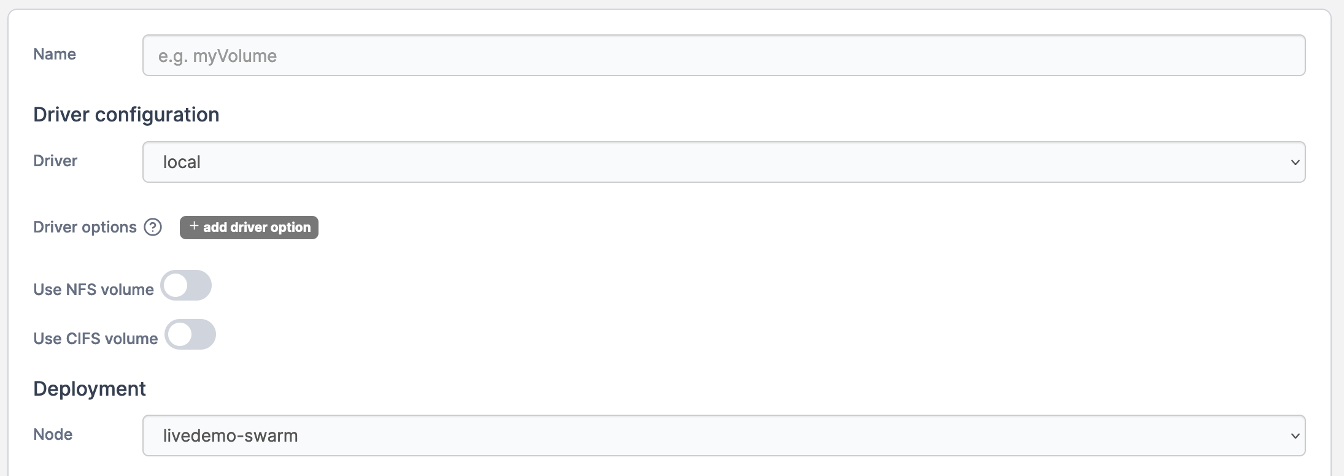Click the Driver options label text

tap(85, 228)
